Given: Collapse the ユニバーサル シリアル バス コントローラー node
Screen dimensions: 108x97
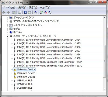Looking at the screenshot, I should point(8,36).
